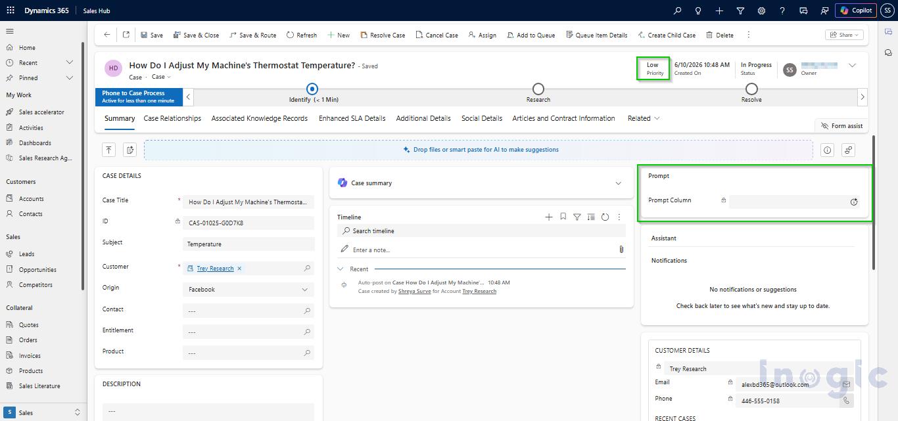The height and width of the screenshot is (421, 898).
Task: Open Queue Item Details
Action: tap(596, 35)
